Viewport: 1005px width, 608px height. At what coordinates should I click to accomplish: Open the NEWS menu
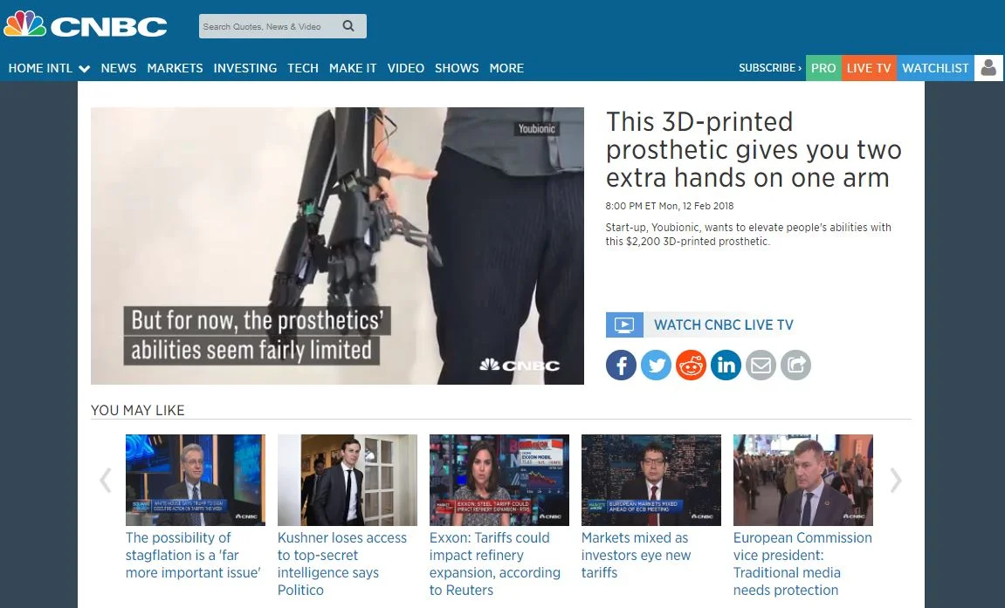pos(119,68)
